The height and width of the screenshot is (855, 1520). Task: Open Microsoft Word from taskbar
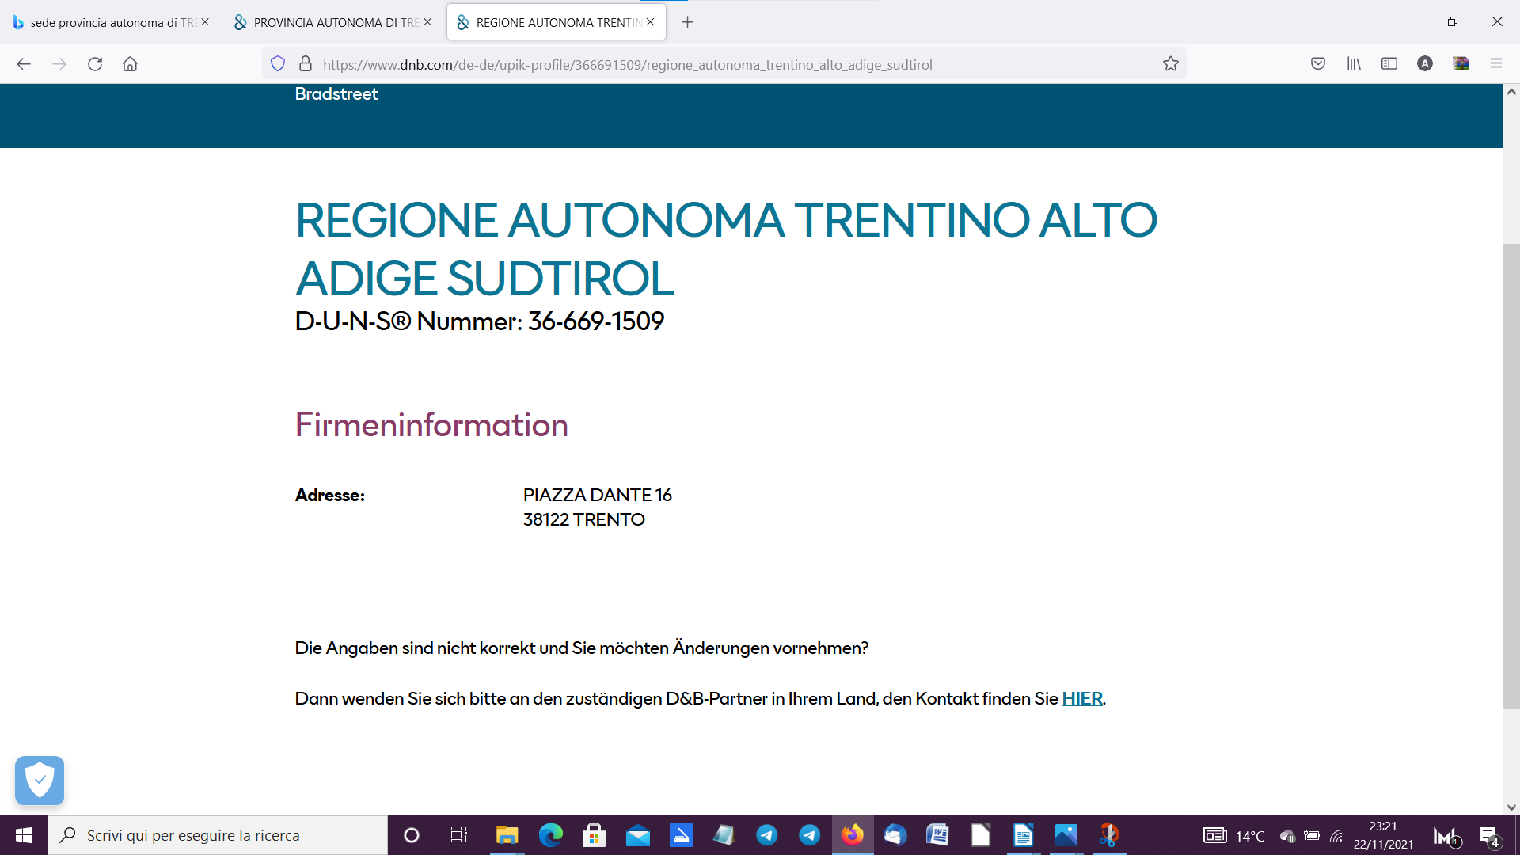click(x=938, y=835)
